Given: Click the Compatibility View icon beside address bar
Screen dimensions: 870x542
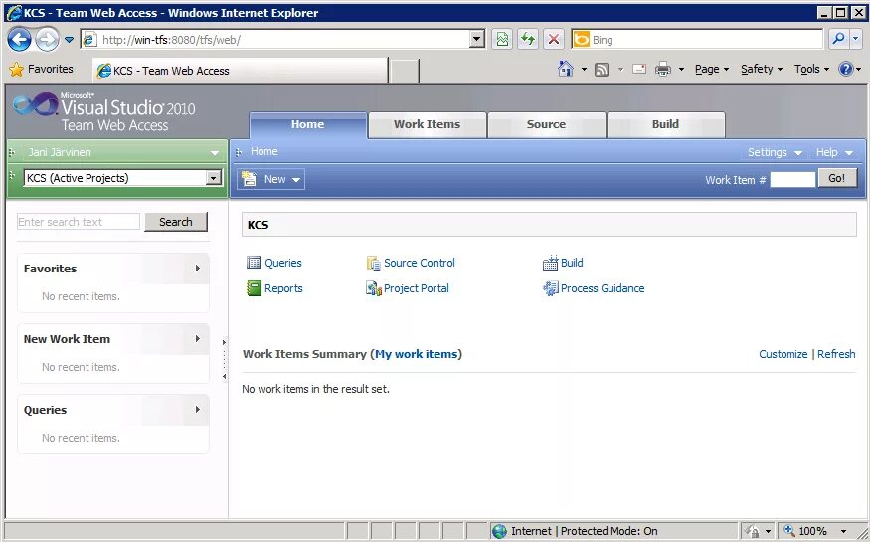Looking at the screenshot, I should pyautogui.click(x=502, y=40).
